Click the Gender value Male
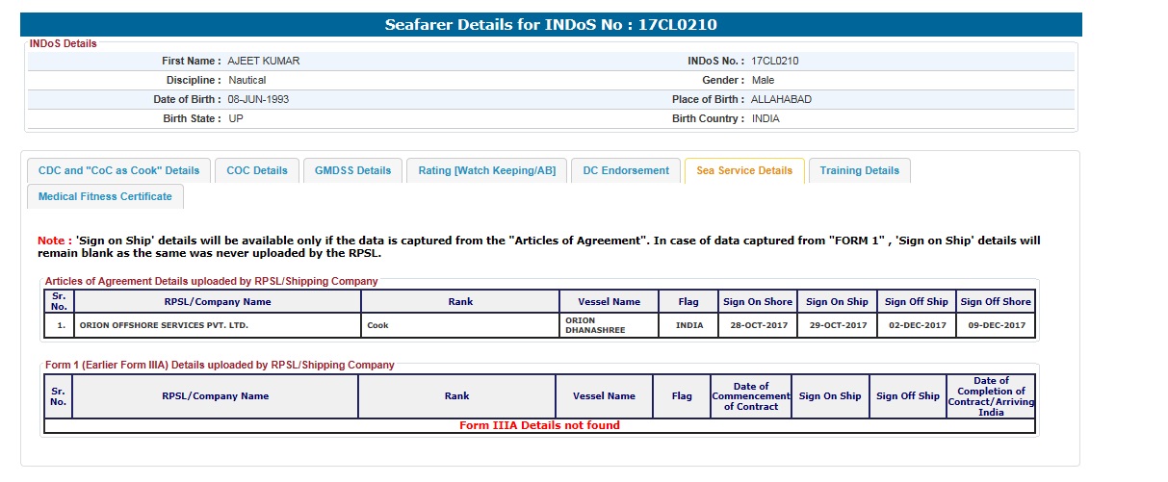Image resolution: width=1168 pixels, height=482 pixels. click(763, 80)
